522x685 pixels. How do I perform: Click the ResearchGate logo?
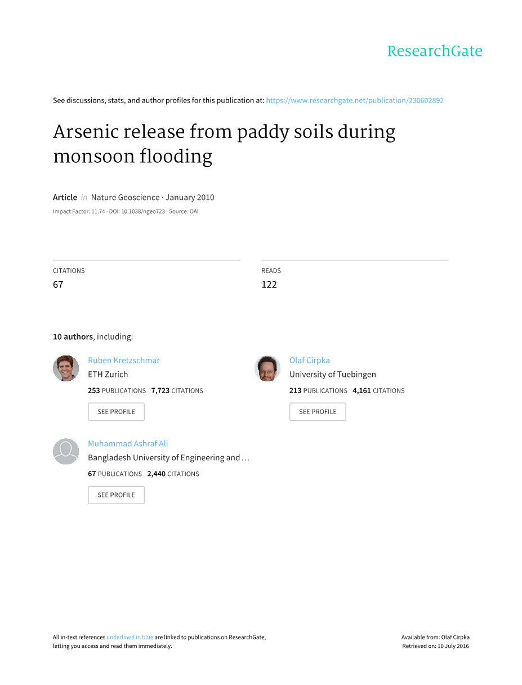(x=434, y=51)
